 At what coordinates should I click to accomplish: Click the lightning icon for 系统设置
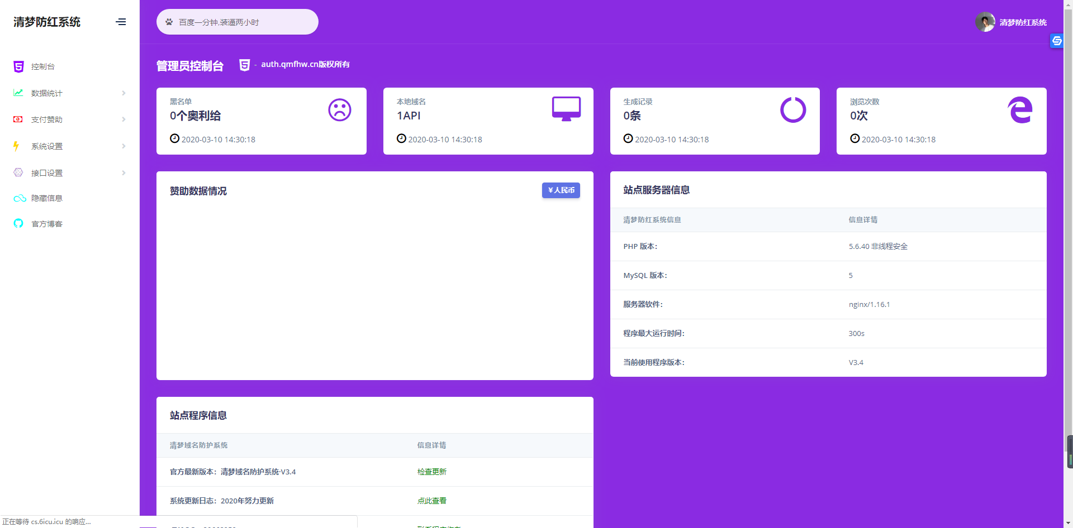(17, 146)
